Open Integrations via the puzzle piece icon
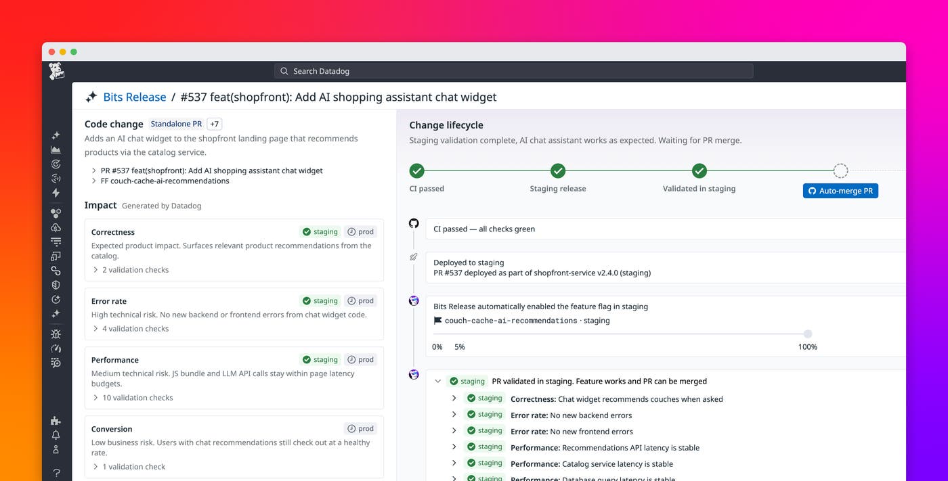Viewport: 948px width, 481px height. tap(56, 421)
